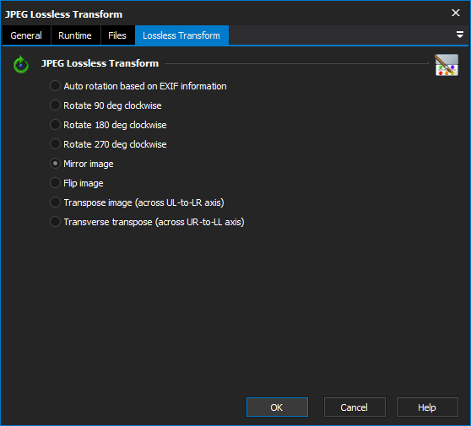Confirm with the OK button
Image resolution: width=471 pixels, height=426 pixels.
[x=277, y=407]
